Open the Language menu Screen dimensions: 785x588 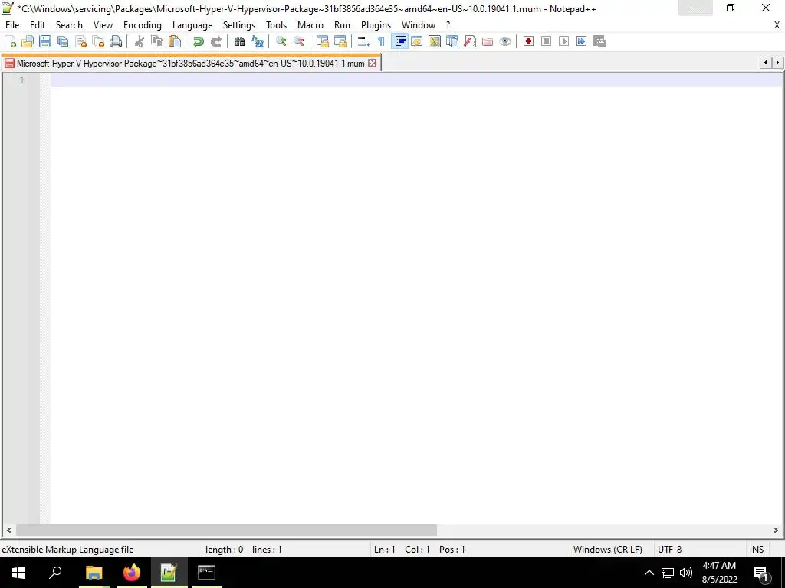(192, 25)
